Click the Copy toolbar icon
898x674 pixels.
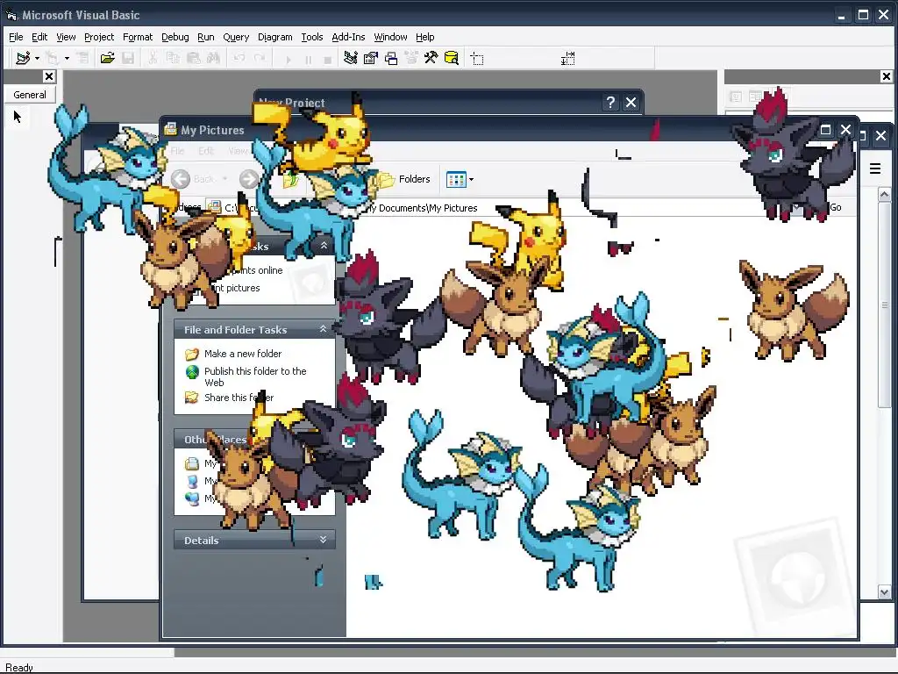coord(173,58)
